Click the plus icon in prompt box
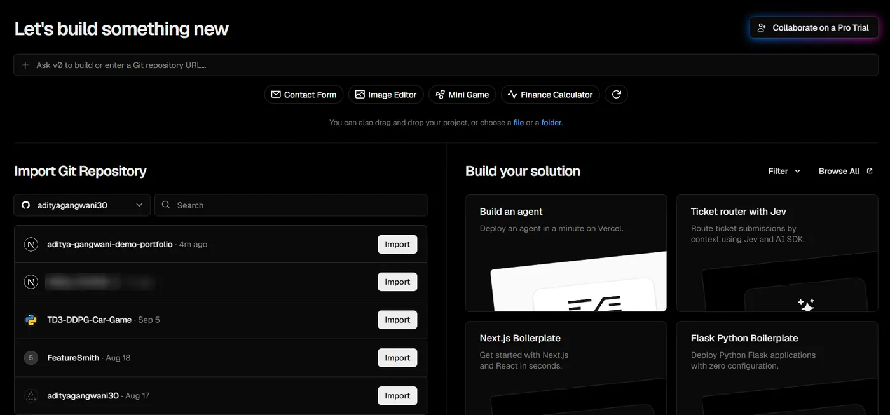Viewport: 890px width, 415px height. click(25, 65)
